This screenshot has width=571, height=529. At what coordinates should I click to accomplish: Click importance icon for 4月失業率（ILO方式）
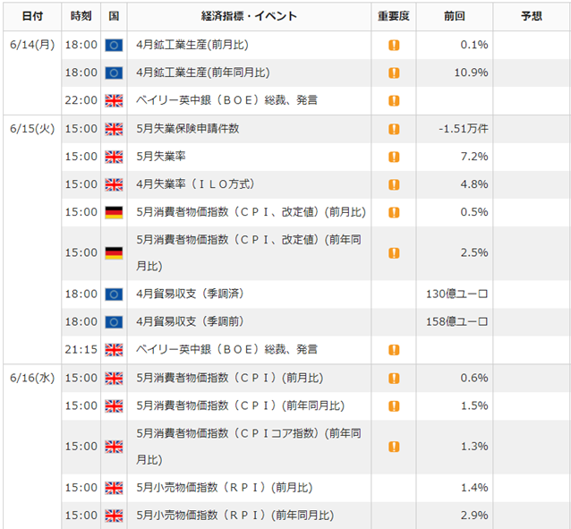pos(394,184)
